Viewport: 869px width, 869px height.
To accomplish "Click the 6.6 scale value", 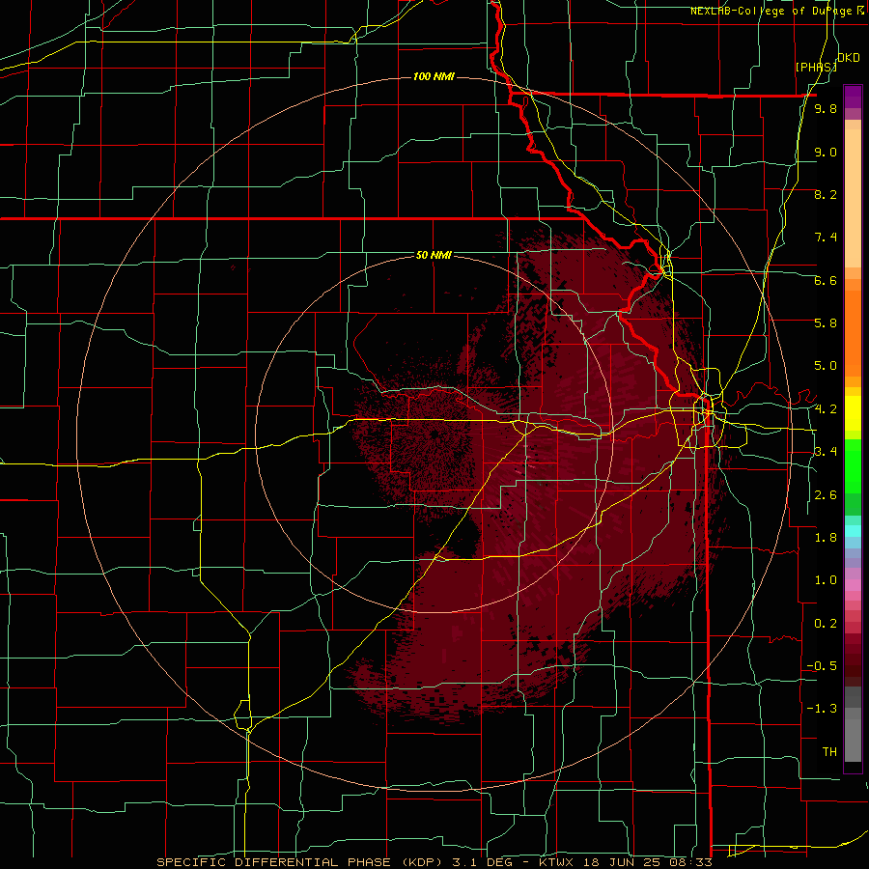I will 826,280.
